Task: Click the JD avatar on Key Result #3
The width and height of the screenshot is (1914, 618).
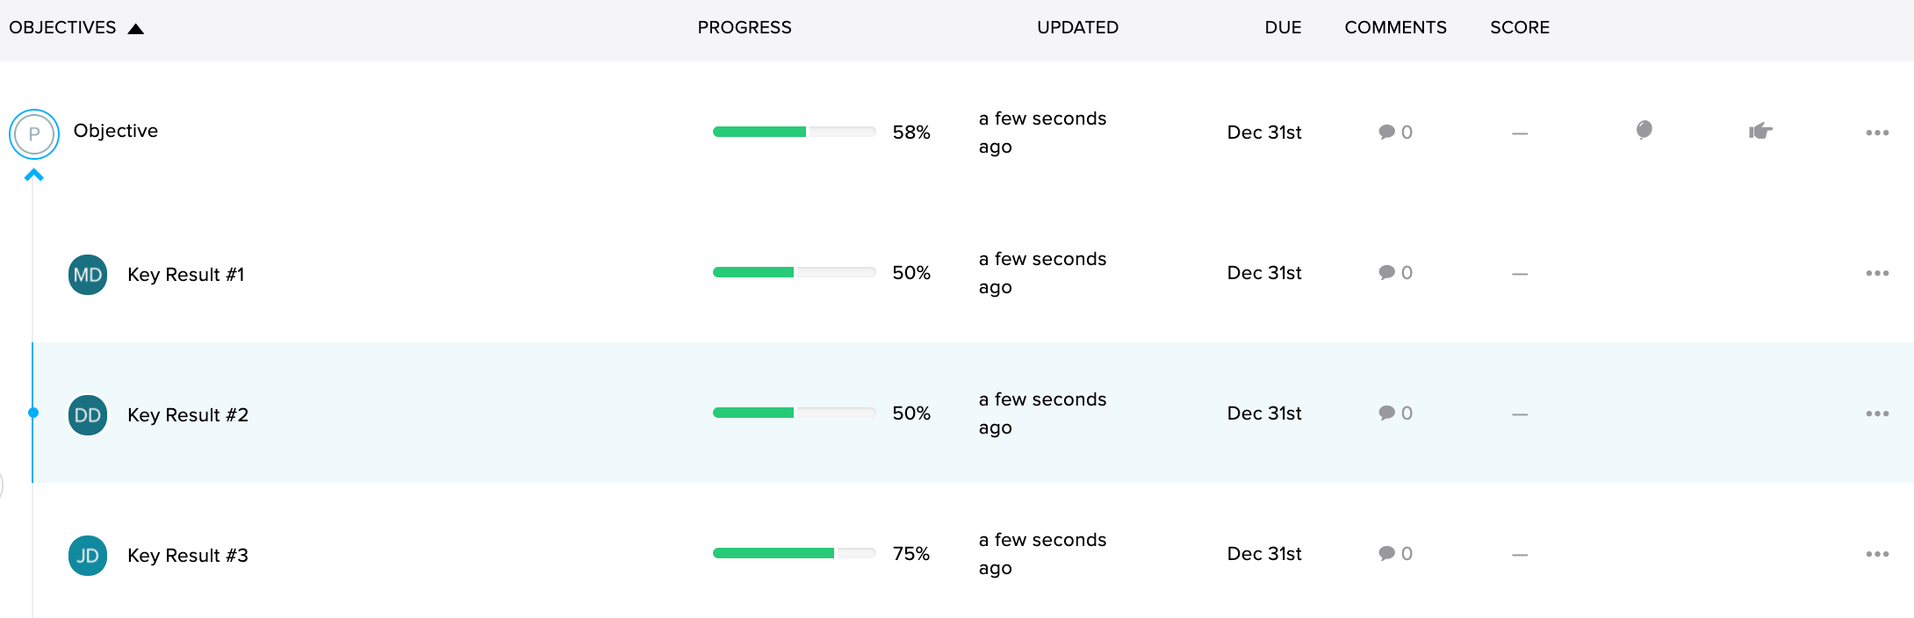Action: coord(88,556)
